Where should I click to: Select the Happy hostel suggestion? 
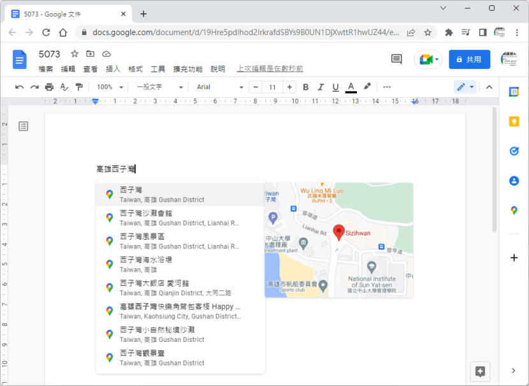click(180, 311)
